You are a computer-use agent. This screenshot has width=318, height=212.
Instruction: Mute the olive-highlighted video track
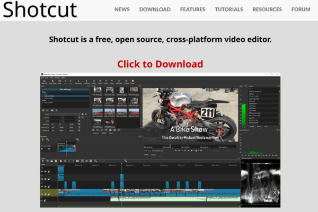42,194
